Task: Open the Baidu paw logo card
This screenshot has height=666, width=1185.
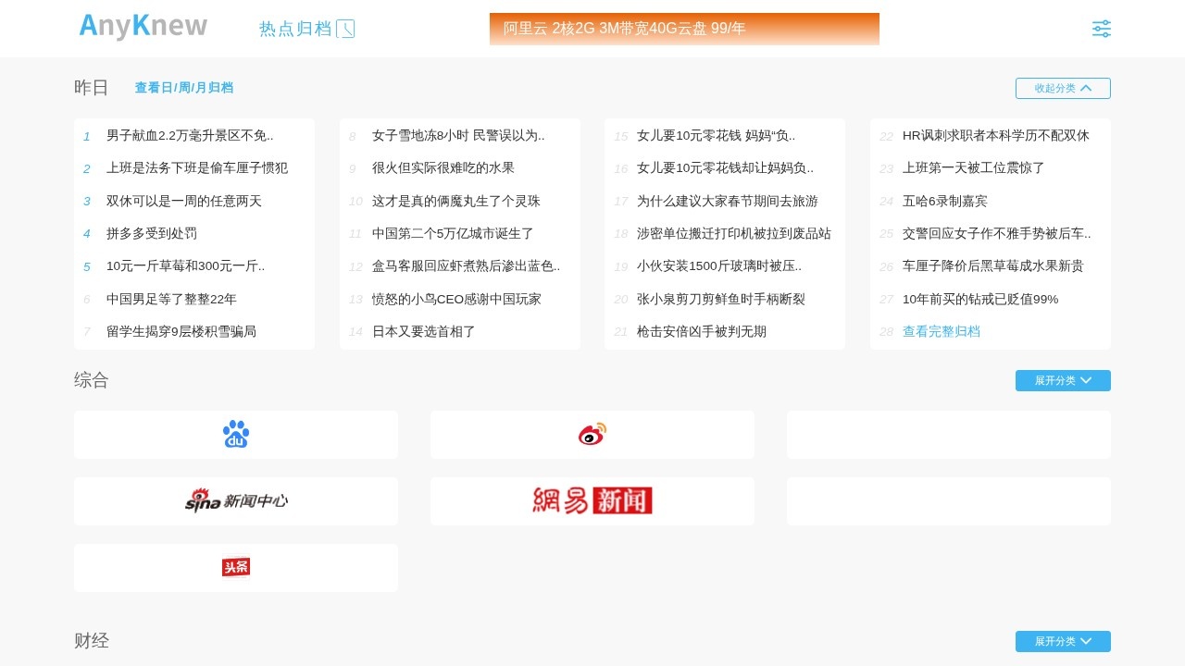Action: coord(236,435)
